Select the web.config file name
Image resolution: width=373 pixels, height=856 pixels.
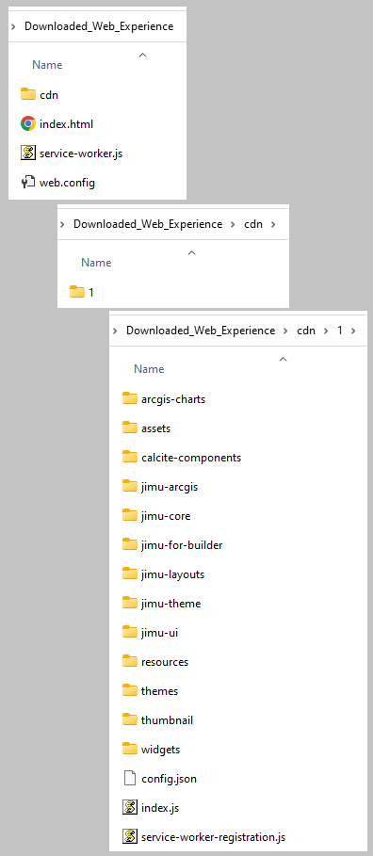tap(67, 183)
